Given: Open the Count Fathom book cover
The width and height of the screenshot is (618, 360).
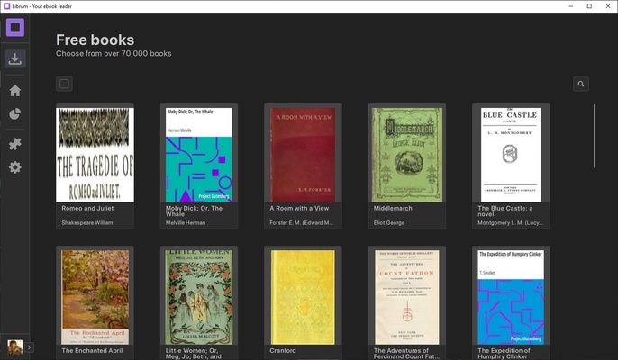Looking at the screenshot, I should pyautogui.click(x=407, y=297).
